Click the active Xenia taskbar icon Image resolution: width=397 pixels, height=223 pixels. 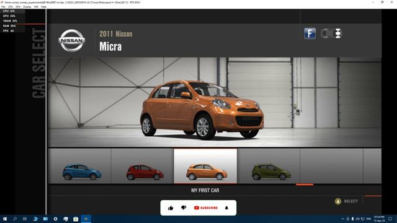(86, 219)
